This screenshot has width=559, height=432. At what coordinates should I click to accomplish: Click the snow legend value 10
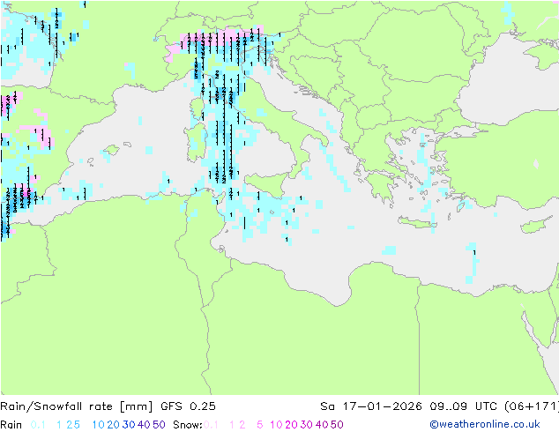[x=276, y=425]
